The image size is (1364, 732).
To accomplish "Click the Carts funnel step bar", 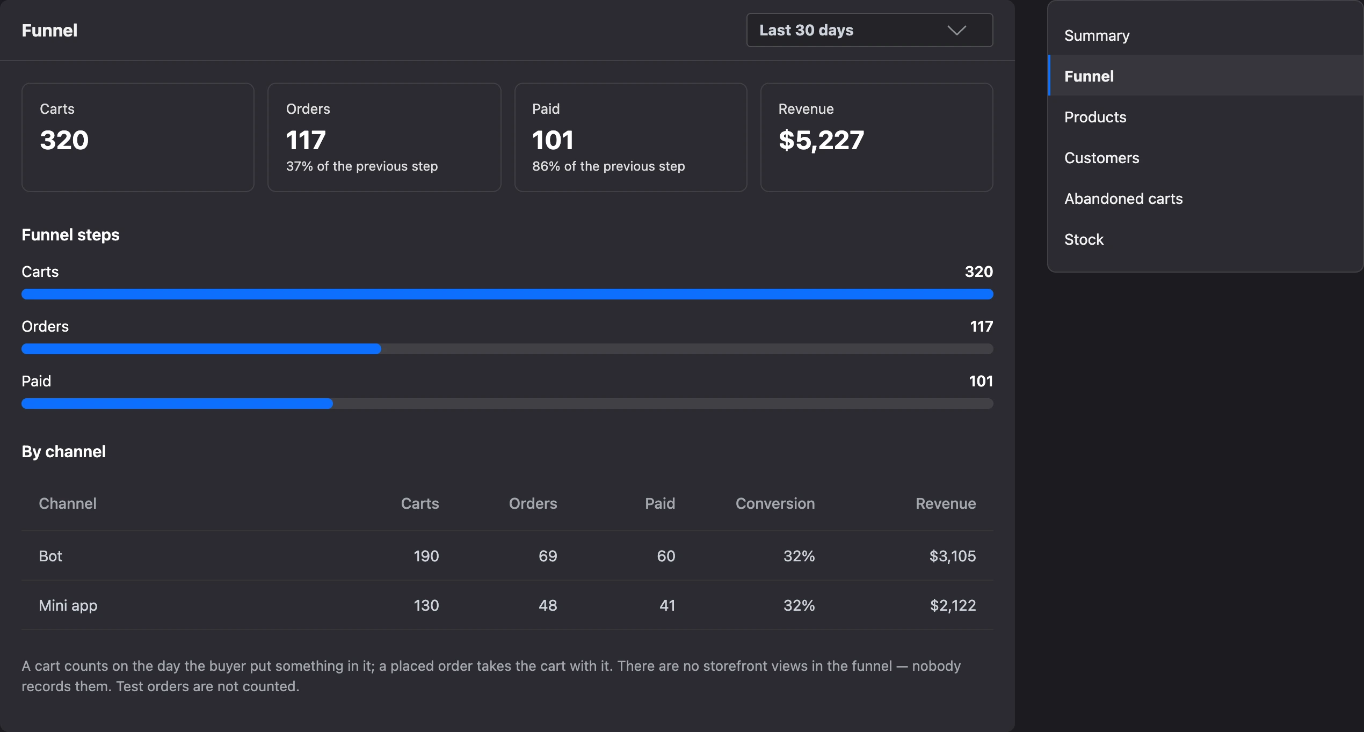I will tap(507, 294).
